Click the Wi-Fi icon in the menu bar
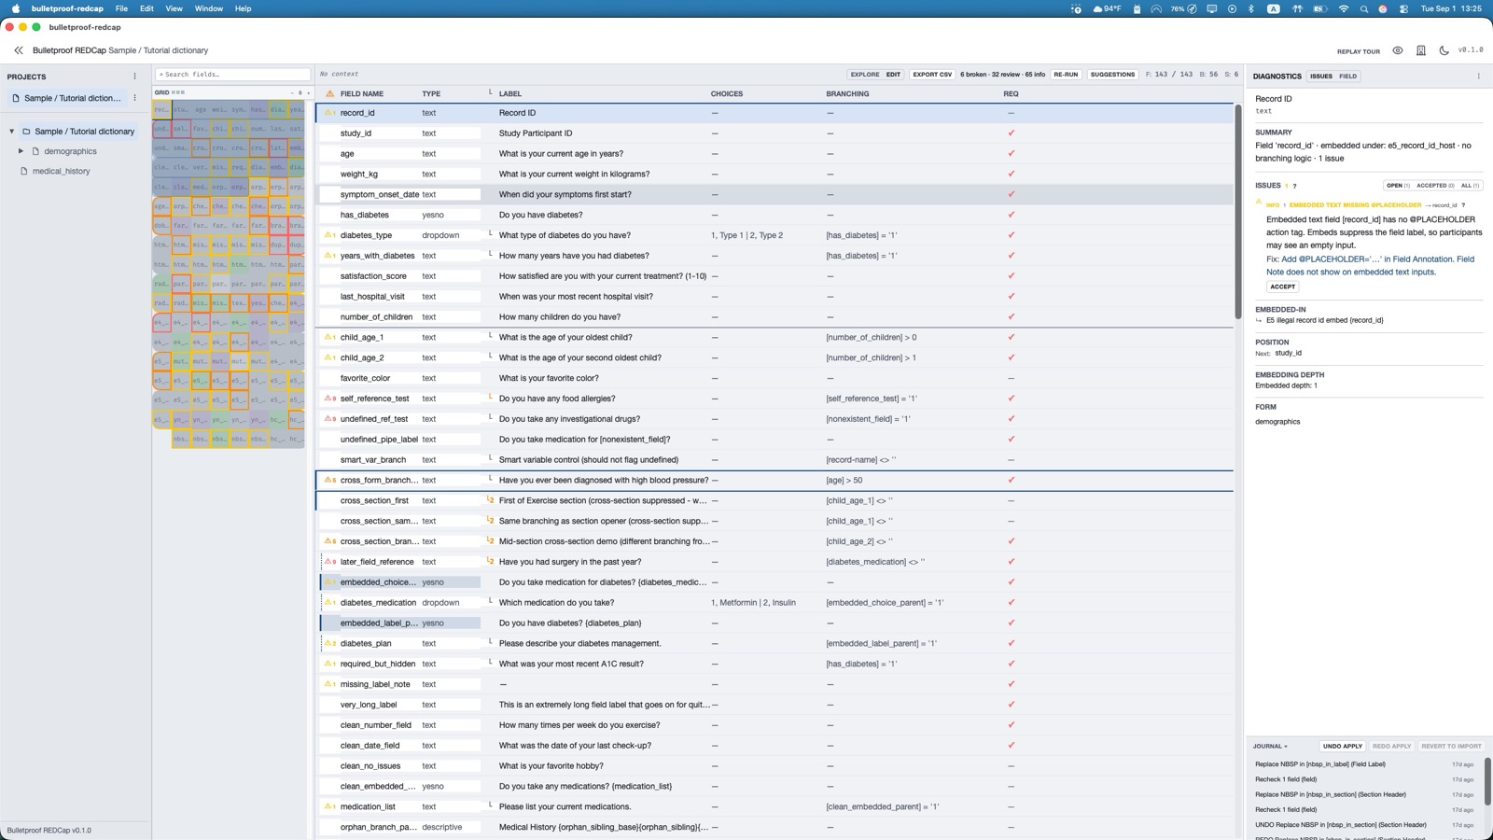The width and height of the screenshot is (1493, 840). [x=1344, y=8]
